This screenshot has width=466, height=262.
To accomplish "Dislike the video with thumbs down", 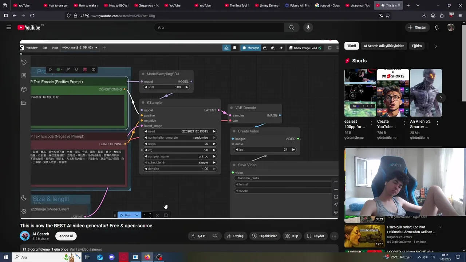I will pos(215,236).
